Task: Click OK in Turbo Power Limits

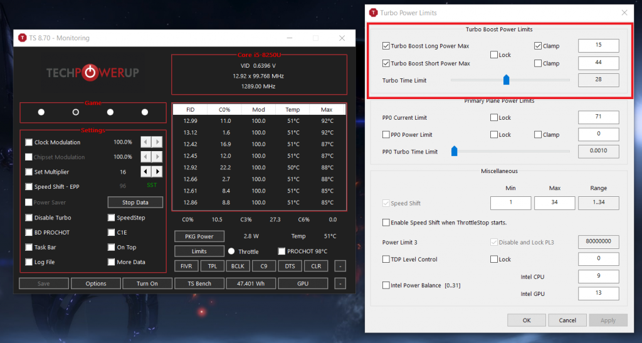Action: click(527, 320)
